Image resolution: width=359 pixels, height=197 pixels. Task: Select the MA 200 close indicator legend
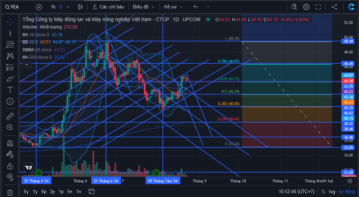(x=37, y=57)
